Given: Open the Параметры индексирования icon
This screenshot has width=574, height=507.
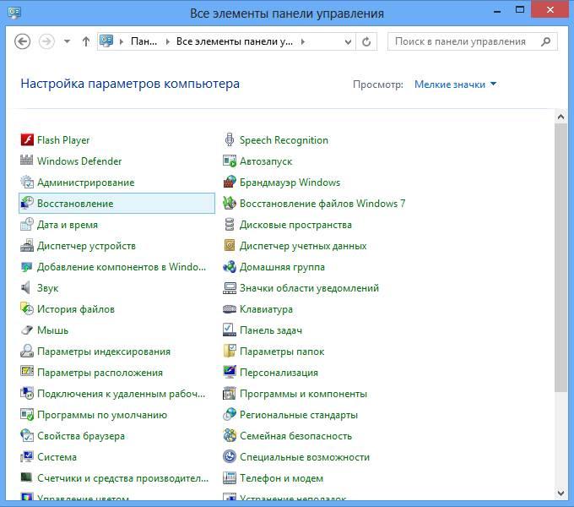Looking at the screenshot, I should click(x=27, y=351).
